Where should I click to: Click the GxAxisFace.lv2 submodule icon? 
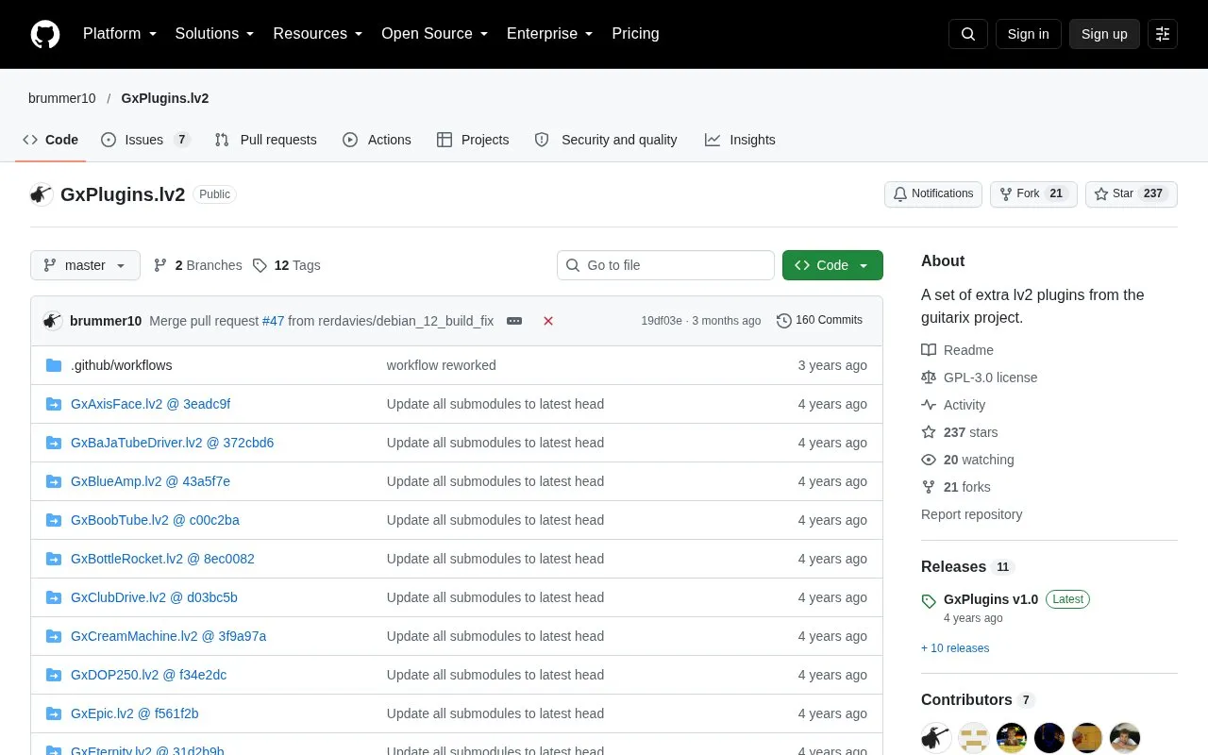coord(54,404)
